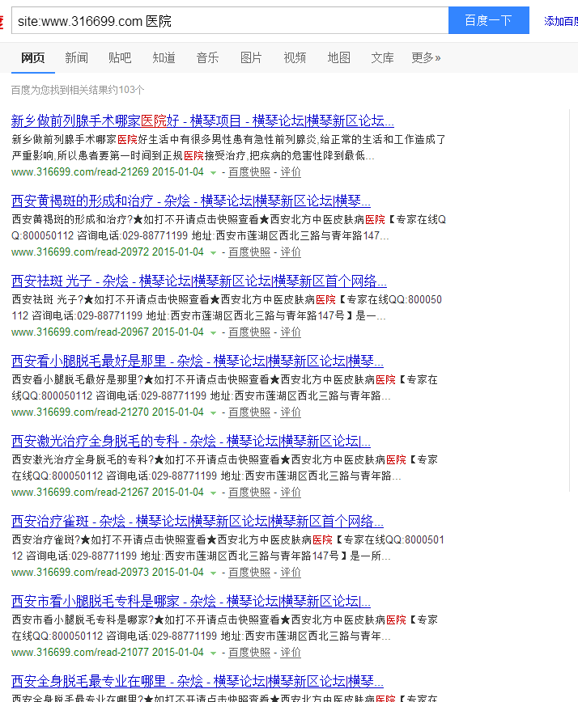The width and height of the screenshot is (578, 702).
Task: Click URL text www.316699.com/read-21270
Action: point(80,412)
